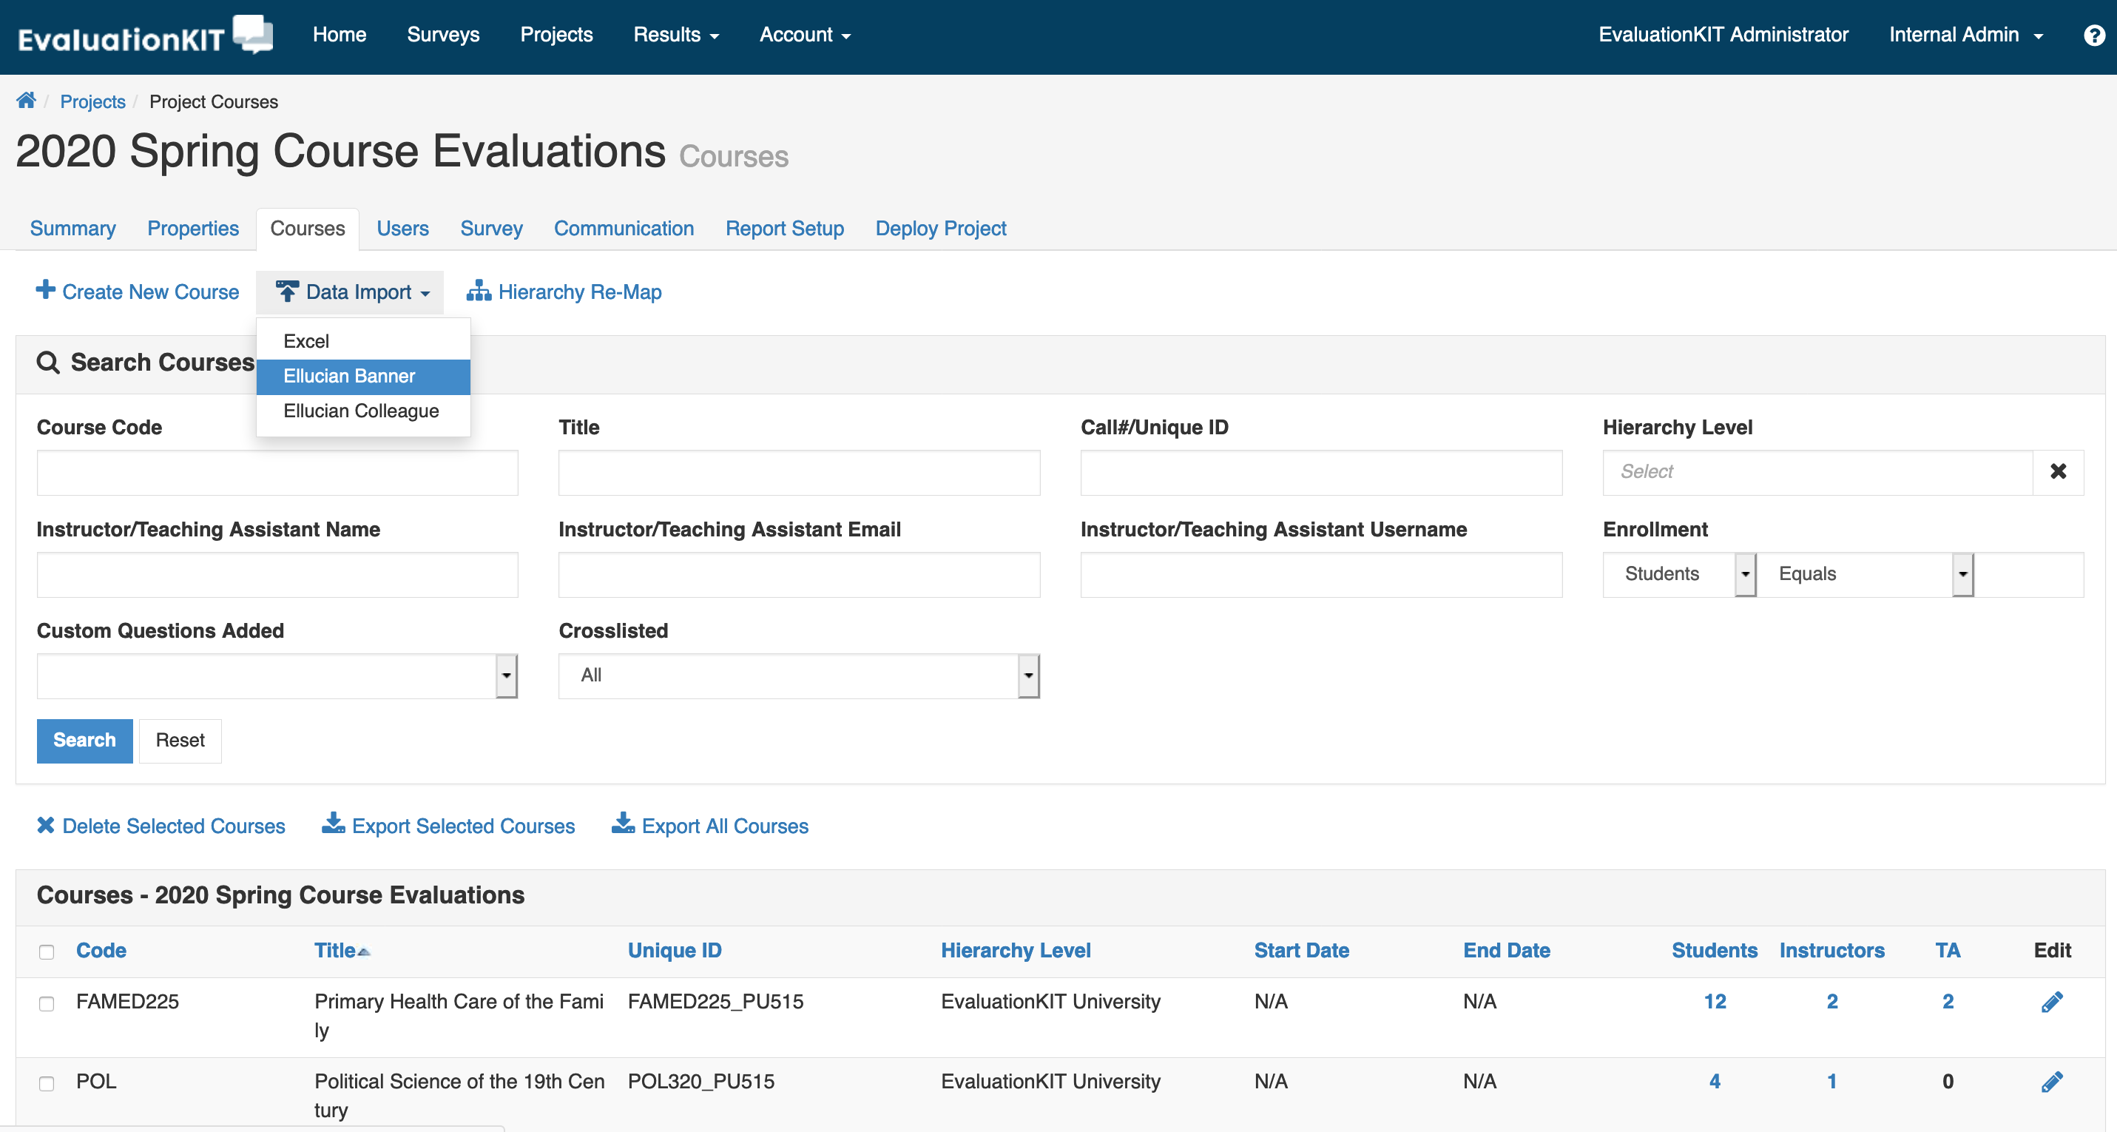Click the pencil edit icon for FAMED225
Viewport: 2117px width, 1132px height.
(x=2051, y=1001)
